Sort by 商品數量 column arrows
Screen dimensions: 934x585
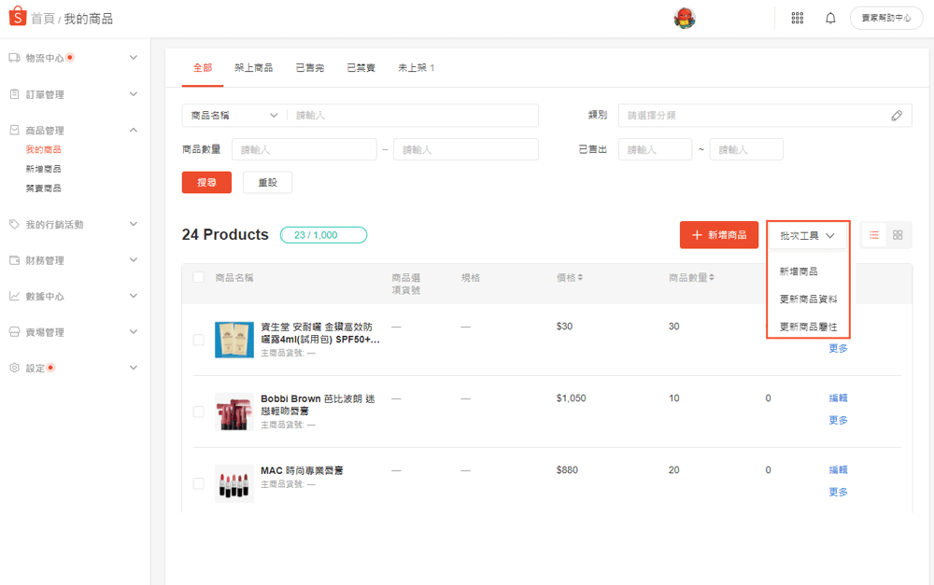(711, 277)
